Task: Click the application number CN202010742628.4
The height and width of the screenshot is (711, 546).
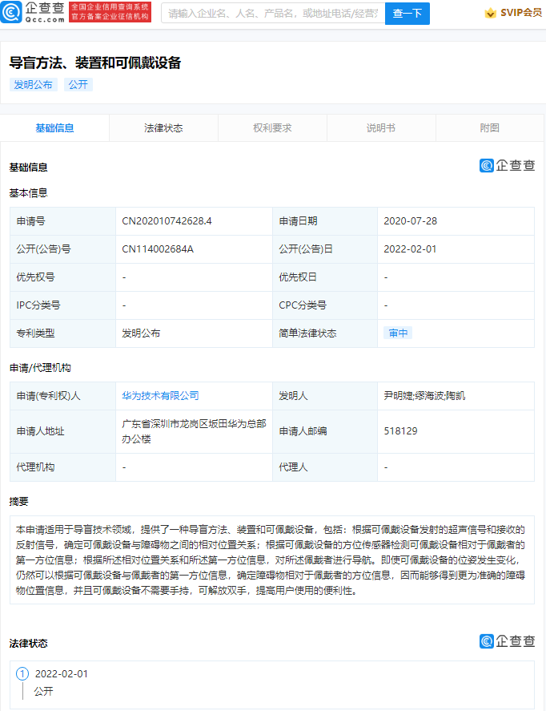Action: (167, 221)
